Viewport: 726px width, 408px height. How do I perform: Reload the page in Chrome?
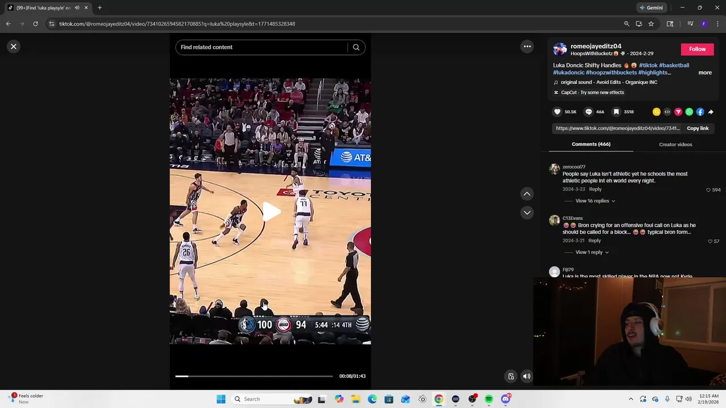[x=35, y=24]
